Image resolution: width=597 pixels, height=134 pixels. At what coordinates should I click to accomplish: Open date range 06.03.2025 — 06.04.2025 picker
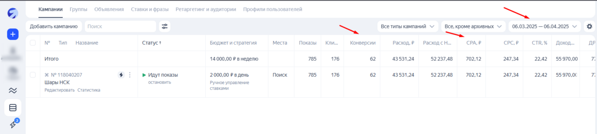[x=544, y=26]
